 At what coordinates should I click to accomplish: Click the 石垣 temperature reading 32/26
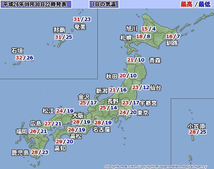pyautogui.click(x=25, y=58)
